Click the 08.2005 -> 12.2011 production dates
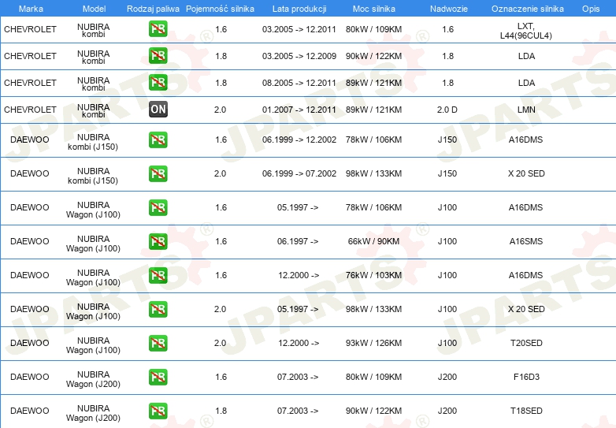Image resolution: width=616 pixels, height=428 pixels. pos(299,83)
